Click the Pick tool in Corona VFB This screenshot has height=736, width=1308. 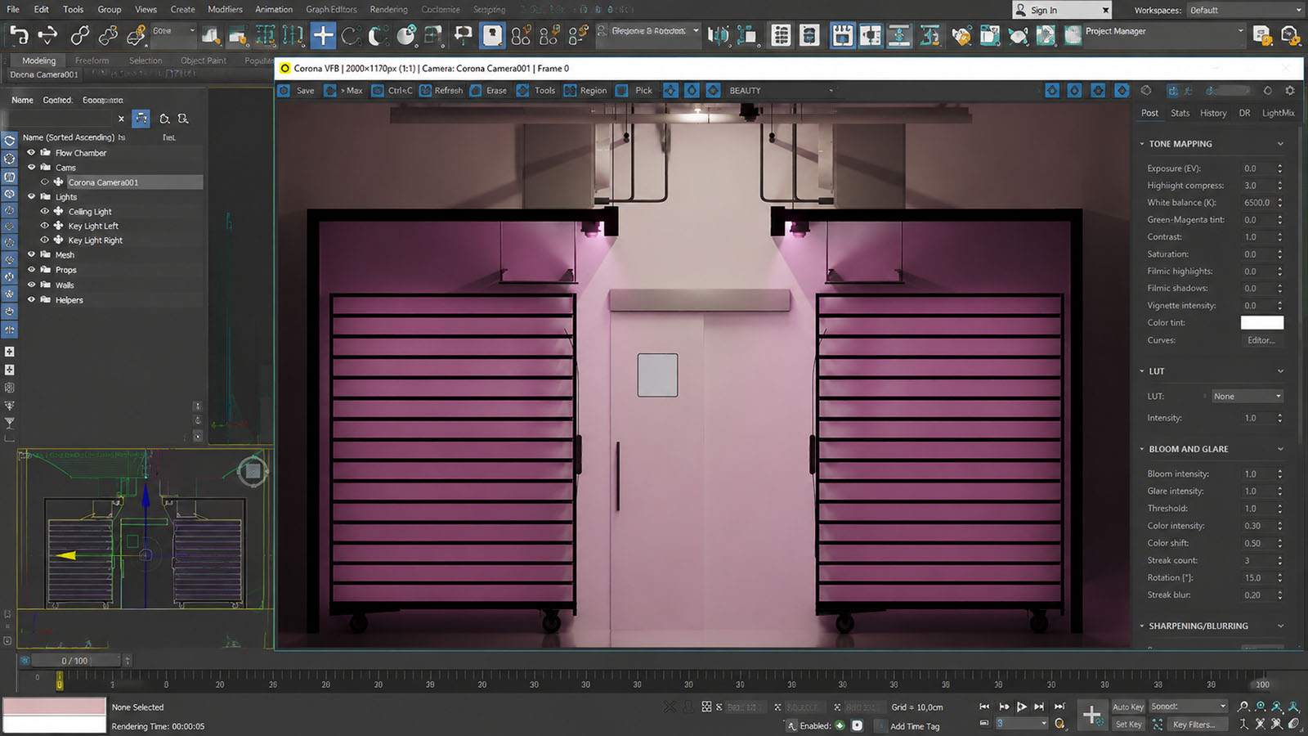pyautogui.click(x=634, y=91)
